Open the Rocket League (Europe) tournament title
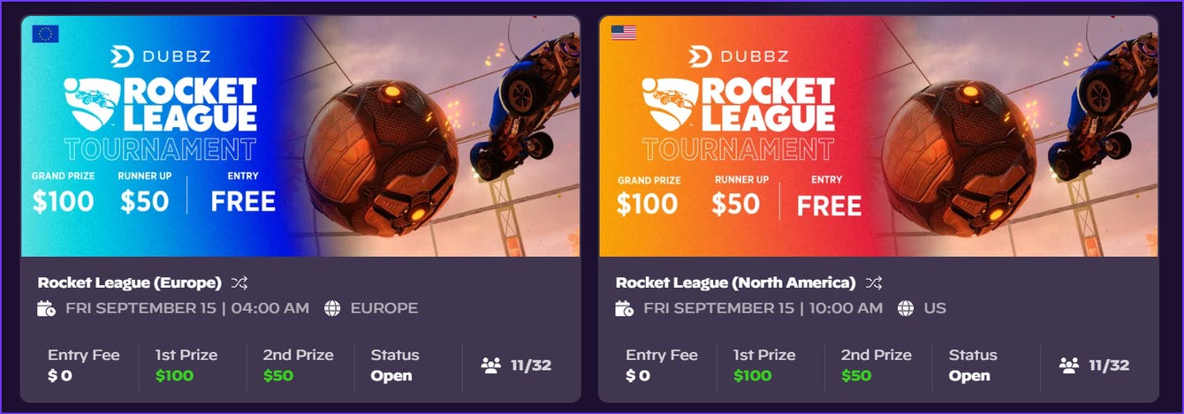Screen dimensions: 1184x414 130,283
